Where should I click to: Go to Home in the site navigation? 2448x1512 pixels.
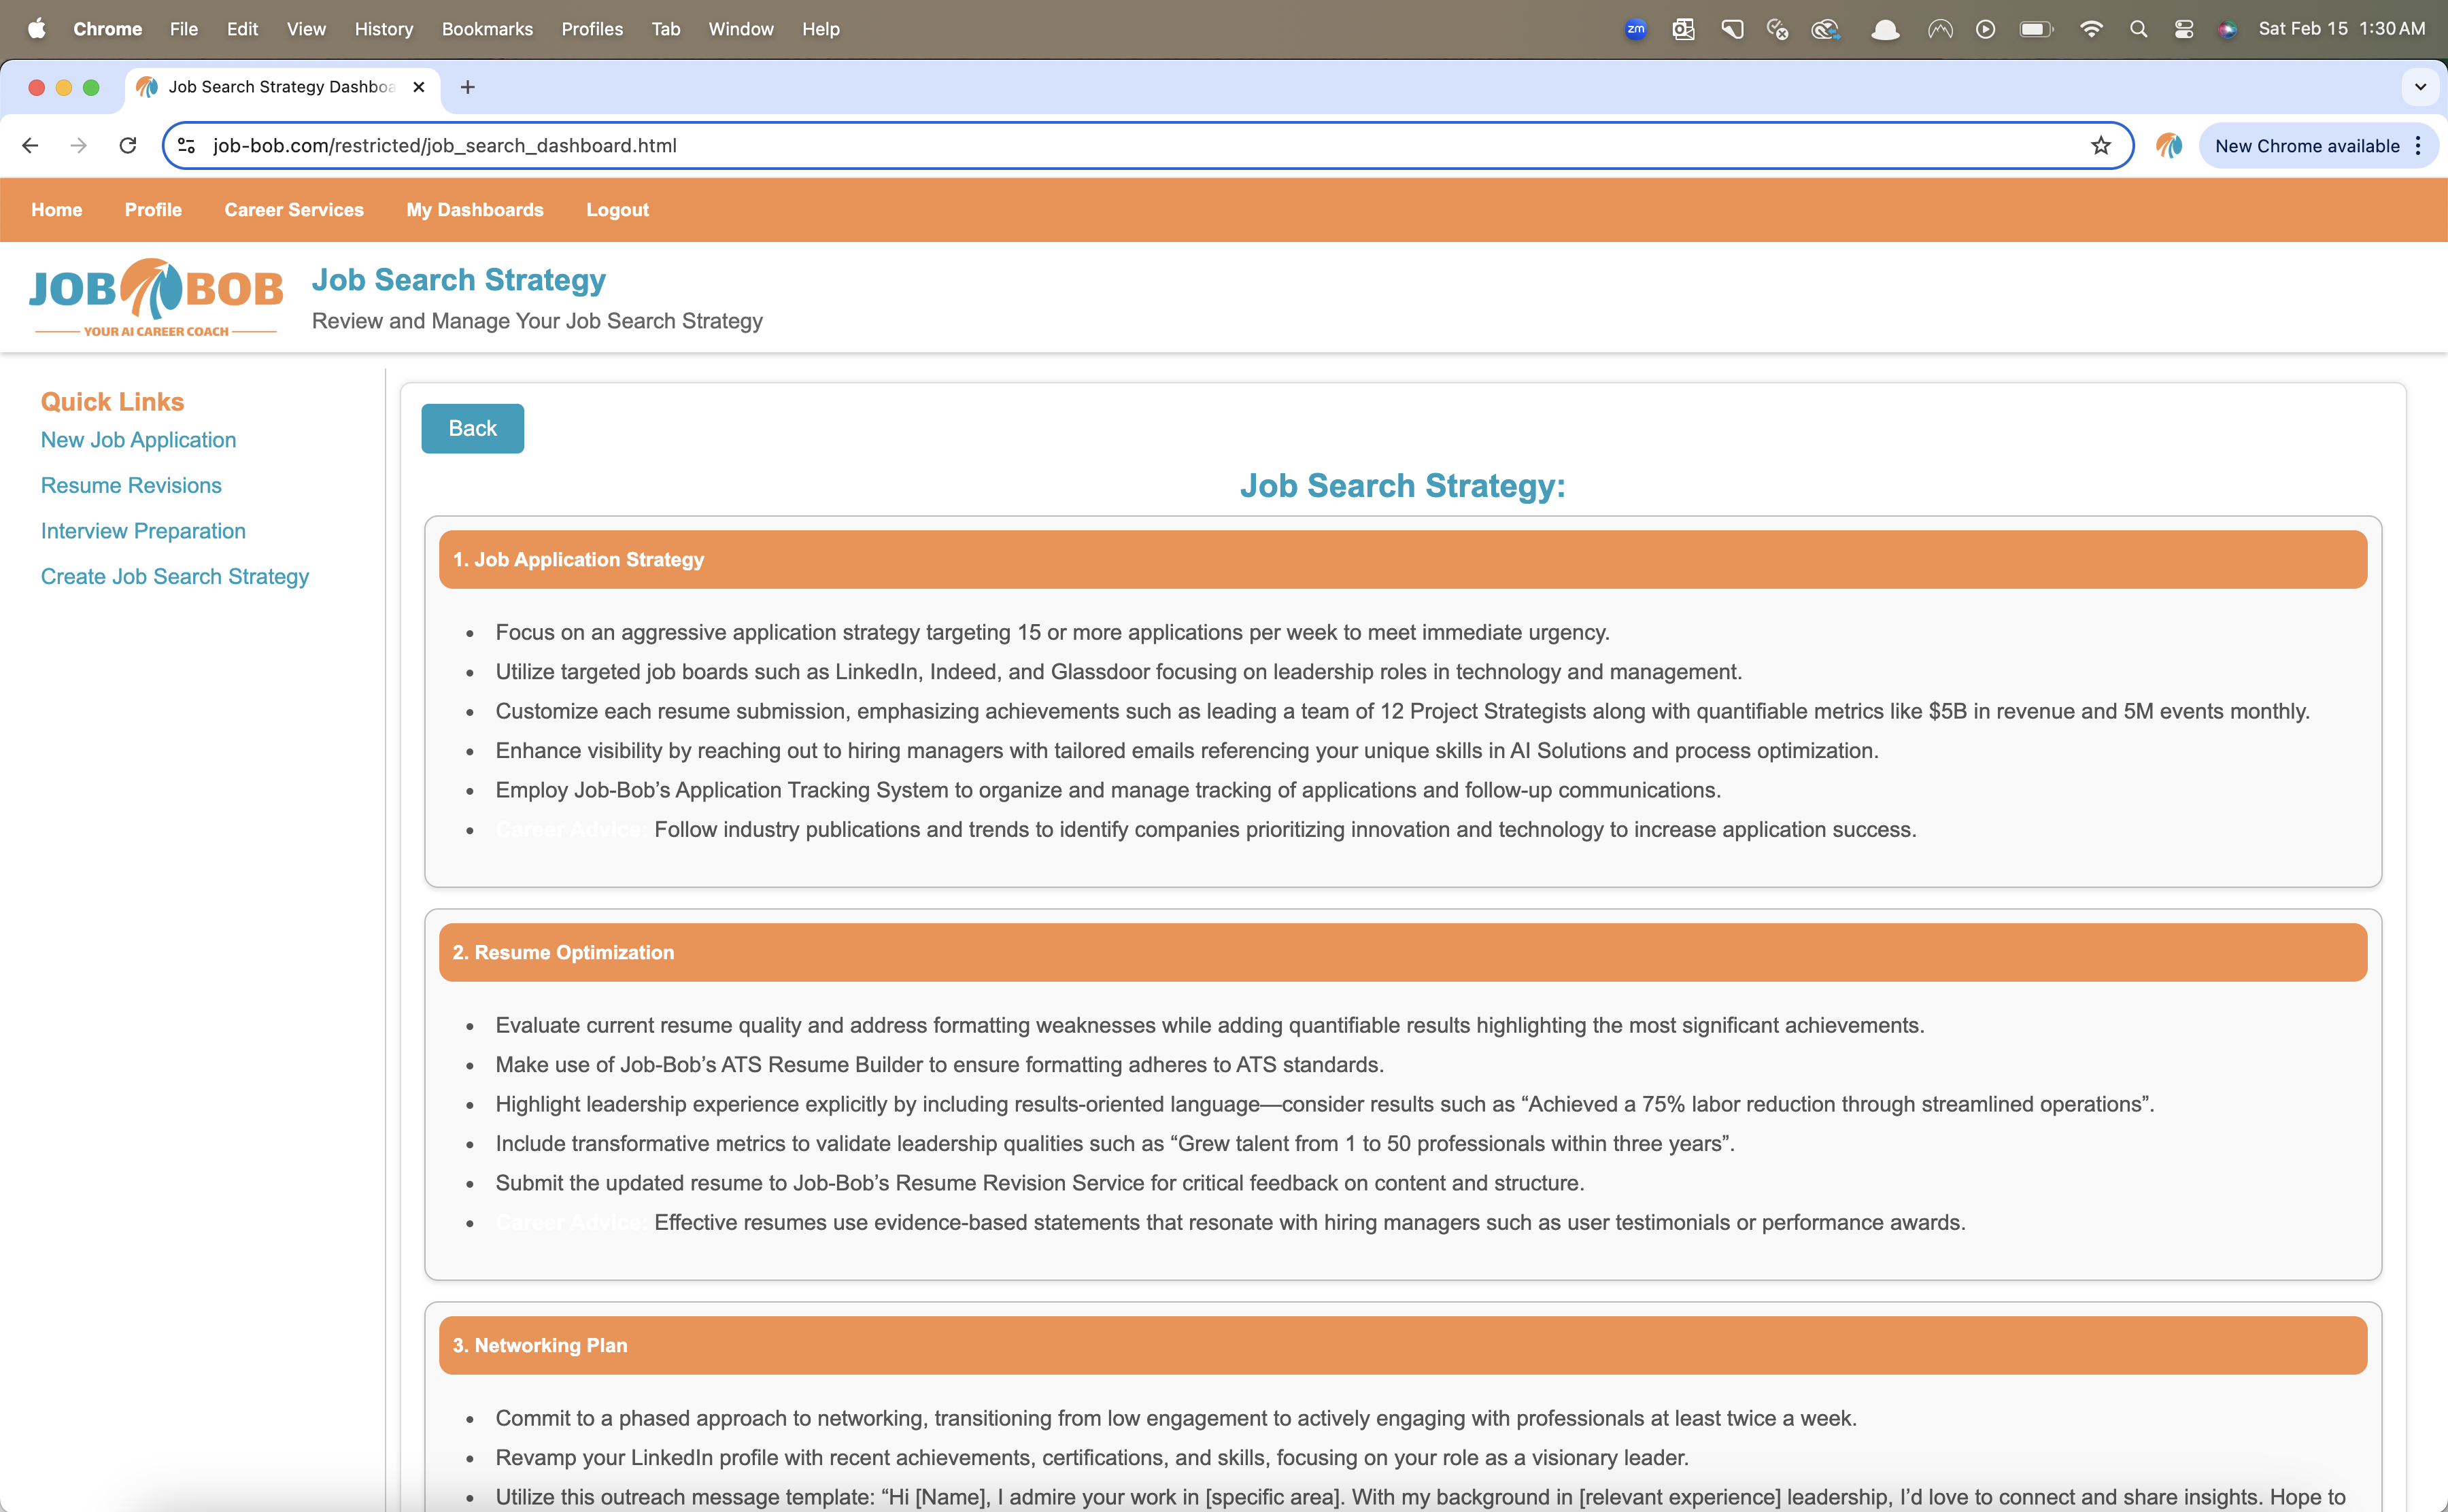[x=57, y=210]
